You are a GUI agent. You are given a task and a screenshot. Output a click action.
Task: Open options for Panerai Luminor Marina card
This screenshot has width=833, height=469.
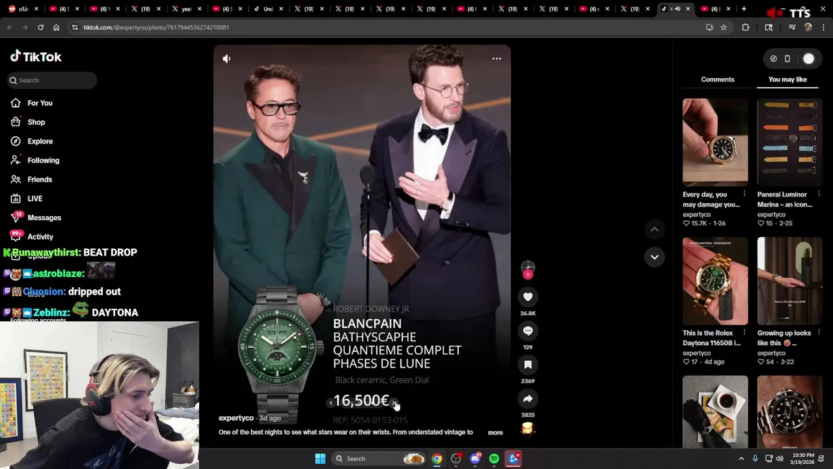pyautogui.click(x=819, y=194)
